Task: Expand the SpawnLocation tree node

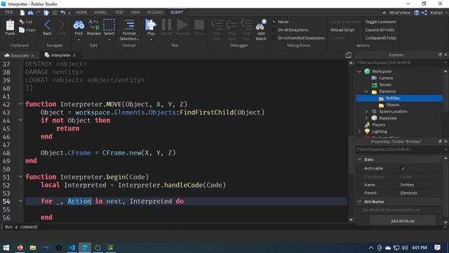Action: 366,111
